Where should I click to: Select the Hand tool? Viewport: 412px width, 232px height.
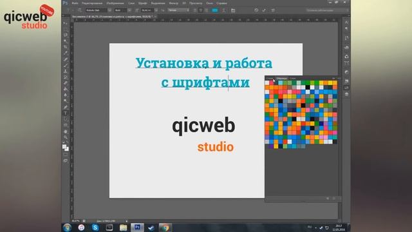[x=66, y=131]
